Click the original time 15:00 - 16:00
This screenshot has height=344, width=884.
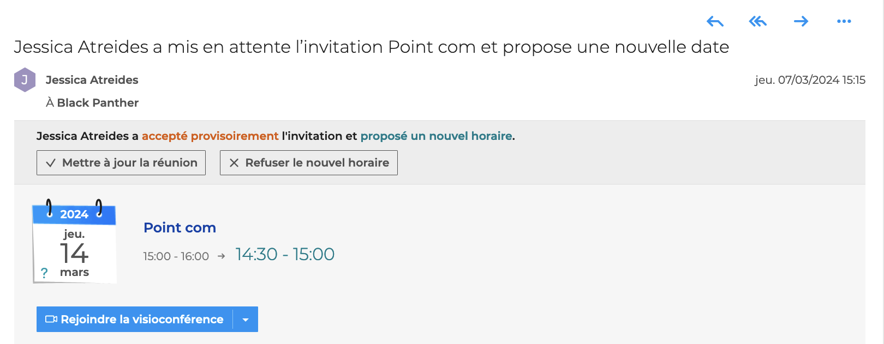click(x=176, y=256)
